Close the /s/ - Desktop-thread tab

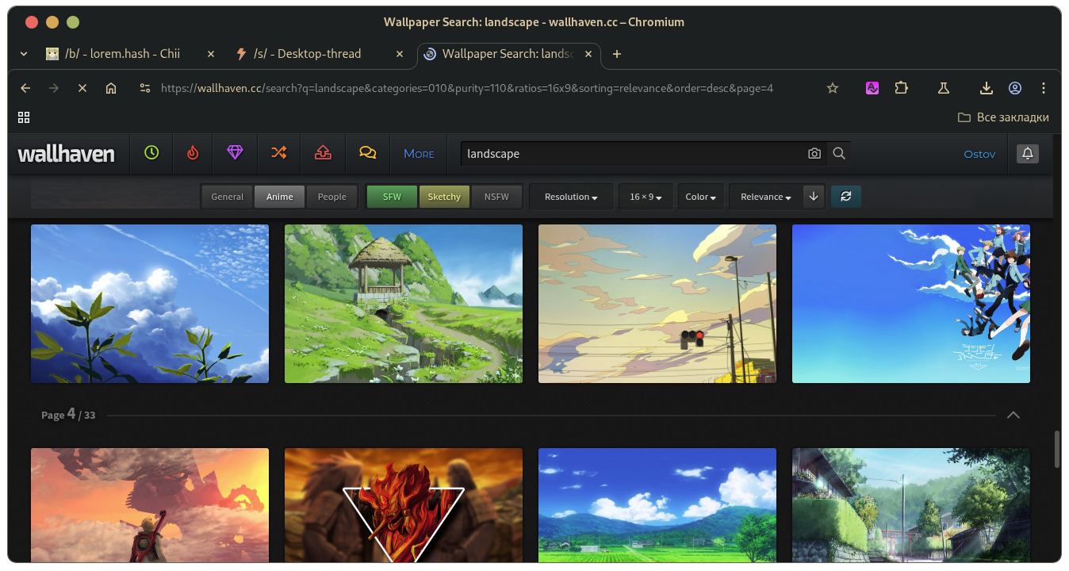399,54
